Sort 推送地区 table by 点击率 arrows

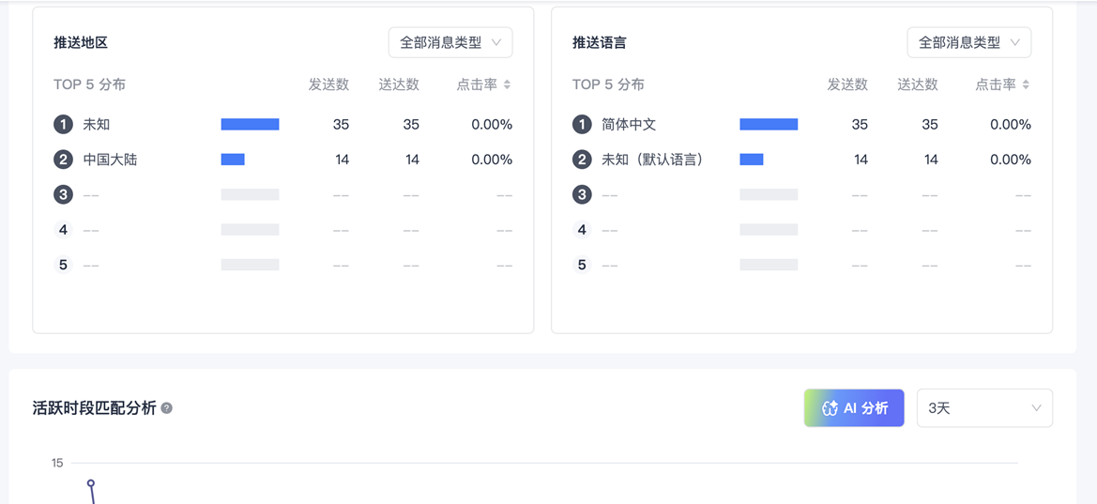(x=507, y=84)
